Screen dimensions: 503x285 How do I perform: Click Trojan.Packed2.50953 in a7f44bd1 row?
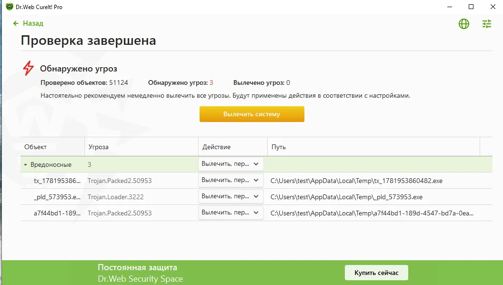pyautogui.click(x=120, y=213)
